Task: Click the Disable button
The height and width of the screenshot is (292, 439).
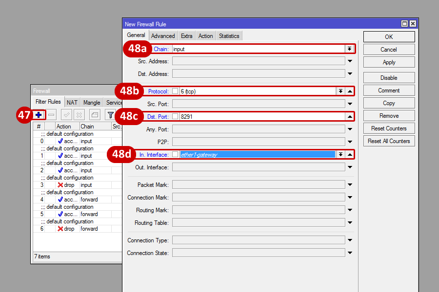Action: point(389,78)
